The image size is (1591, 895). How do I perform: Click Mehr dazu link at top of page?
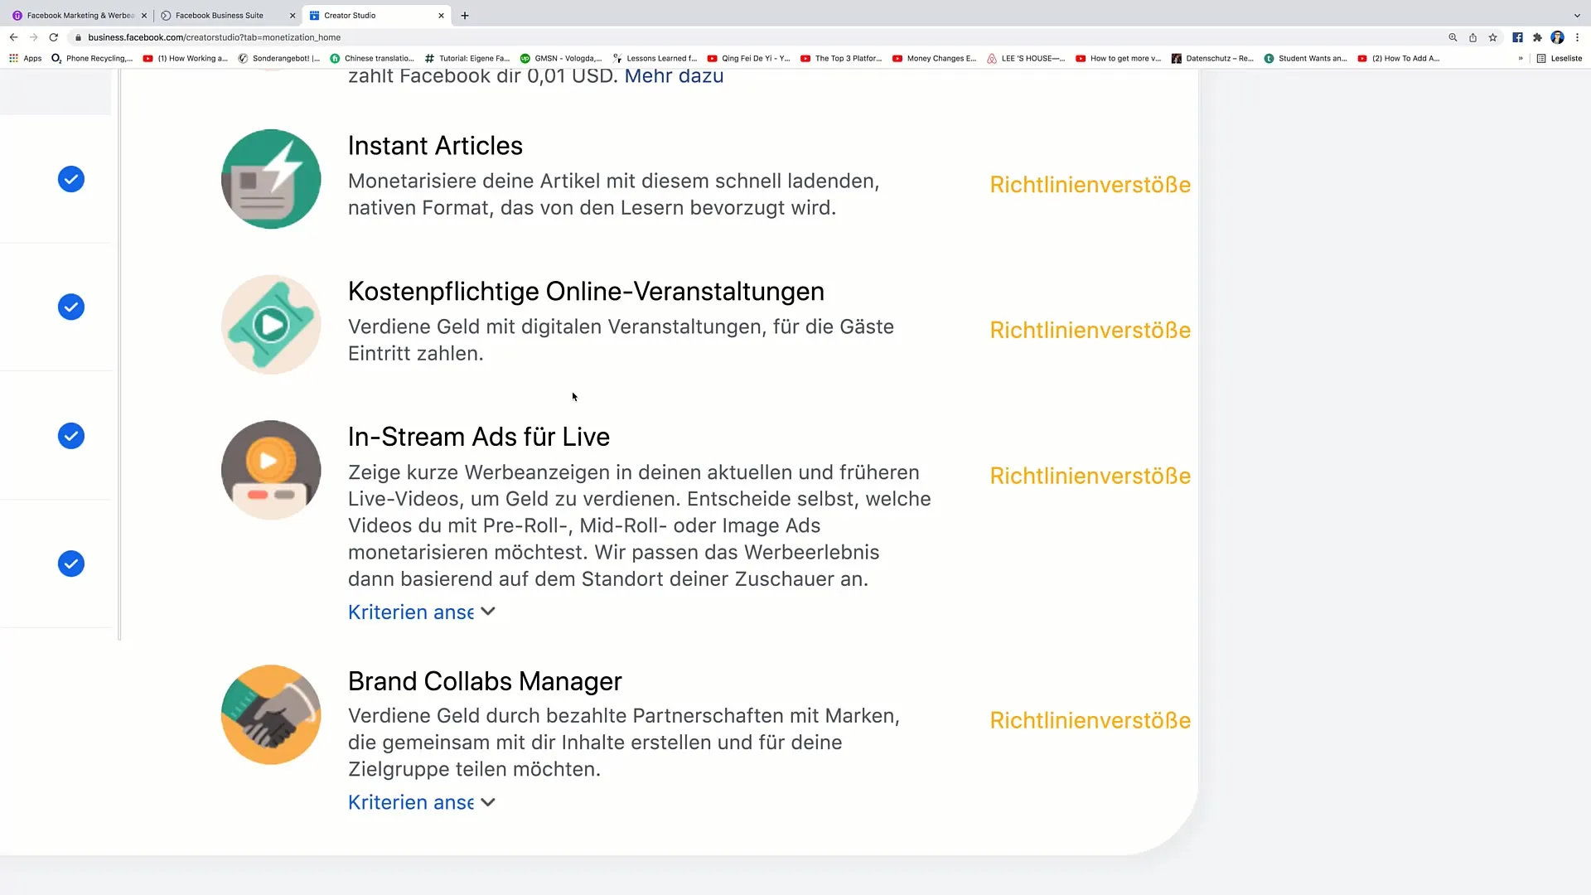click(675, 75)
